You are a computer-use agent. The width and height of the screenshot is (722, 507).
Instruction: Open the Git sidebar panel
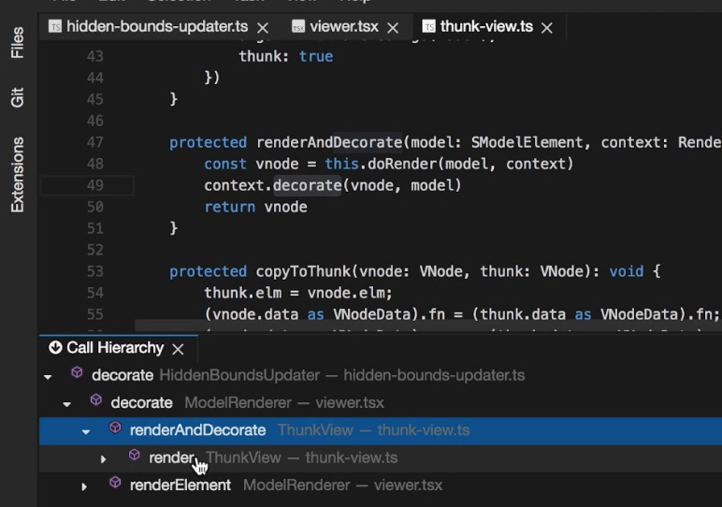pyautogui.click(x=18, y=97)
